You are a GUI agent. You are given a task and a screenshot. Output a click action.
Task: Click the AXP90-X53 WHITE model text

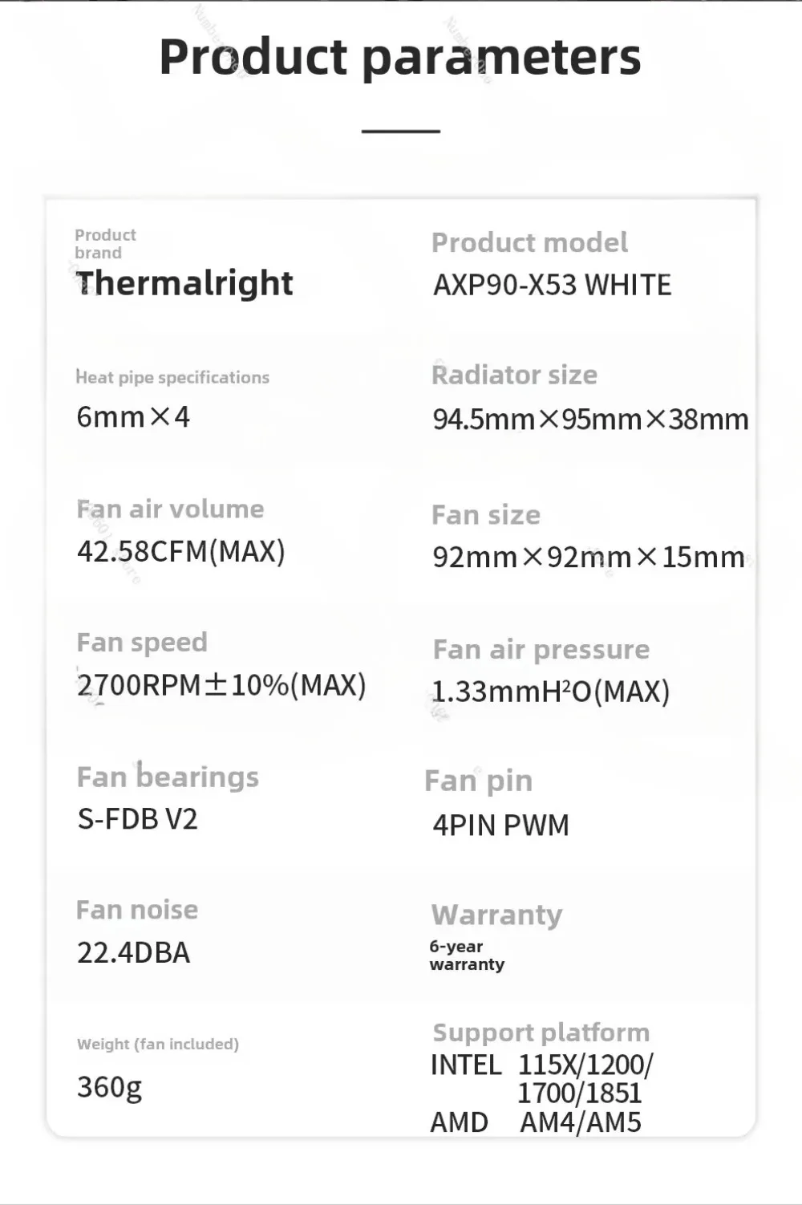(553, 285)
